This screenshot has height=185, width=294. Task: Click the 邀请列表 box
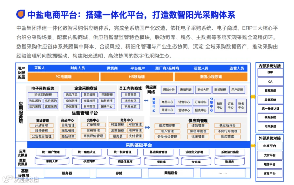point(186,90)
